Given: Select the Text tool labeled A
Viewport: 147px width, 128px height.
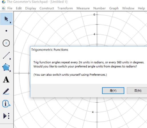Looking at the screenshot, I should tap(6, 79).
